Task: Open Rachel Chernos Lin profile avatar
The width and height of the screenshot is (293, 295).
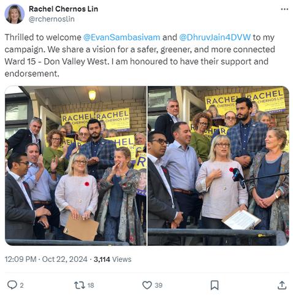Action: tap(15, 14)
